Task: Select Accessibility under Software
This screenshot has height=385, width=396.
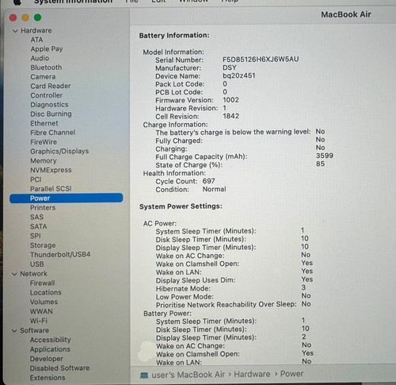Action: pyautogui.click(x=51, y=340)
